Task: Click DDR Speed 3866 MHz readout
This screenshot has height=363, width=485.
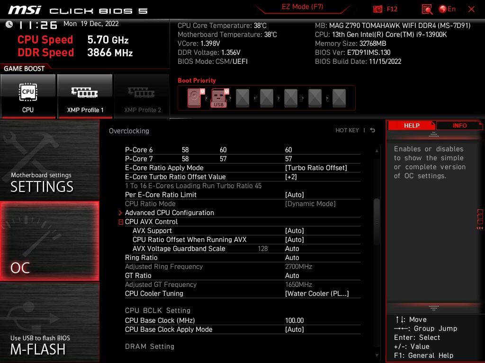Action: (x=75, y=52)
